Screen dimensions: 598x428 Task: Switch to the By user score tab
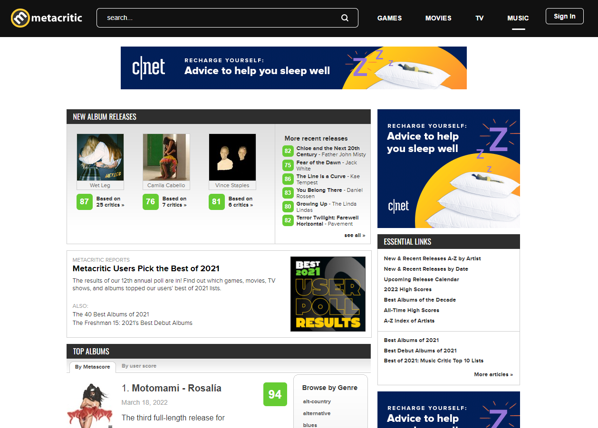pos(139,366)
